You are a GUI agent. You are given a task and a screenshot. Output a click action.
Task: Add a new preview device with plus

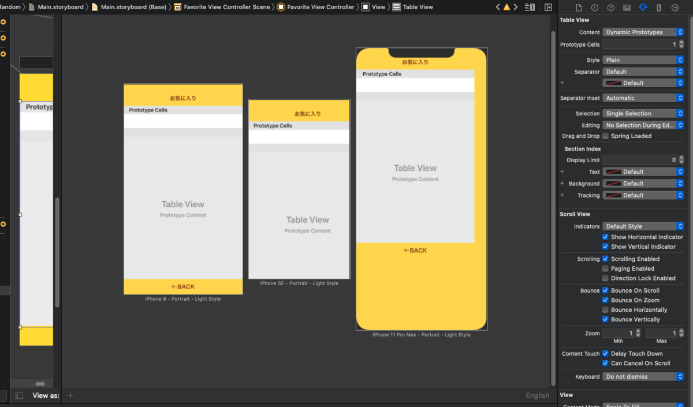[x=70, y=395]
